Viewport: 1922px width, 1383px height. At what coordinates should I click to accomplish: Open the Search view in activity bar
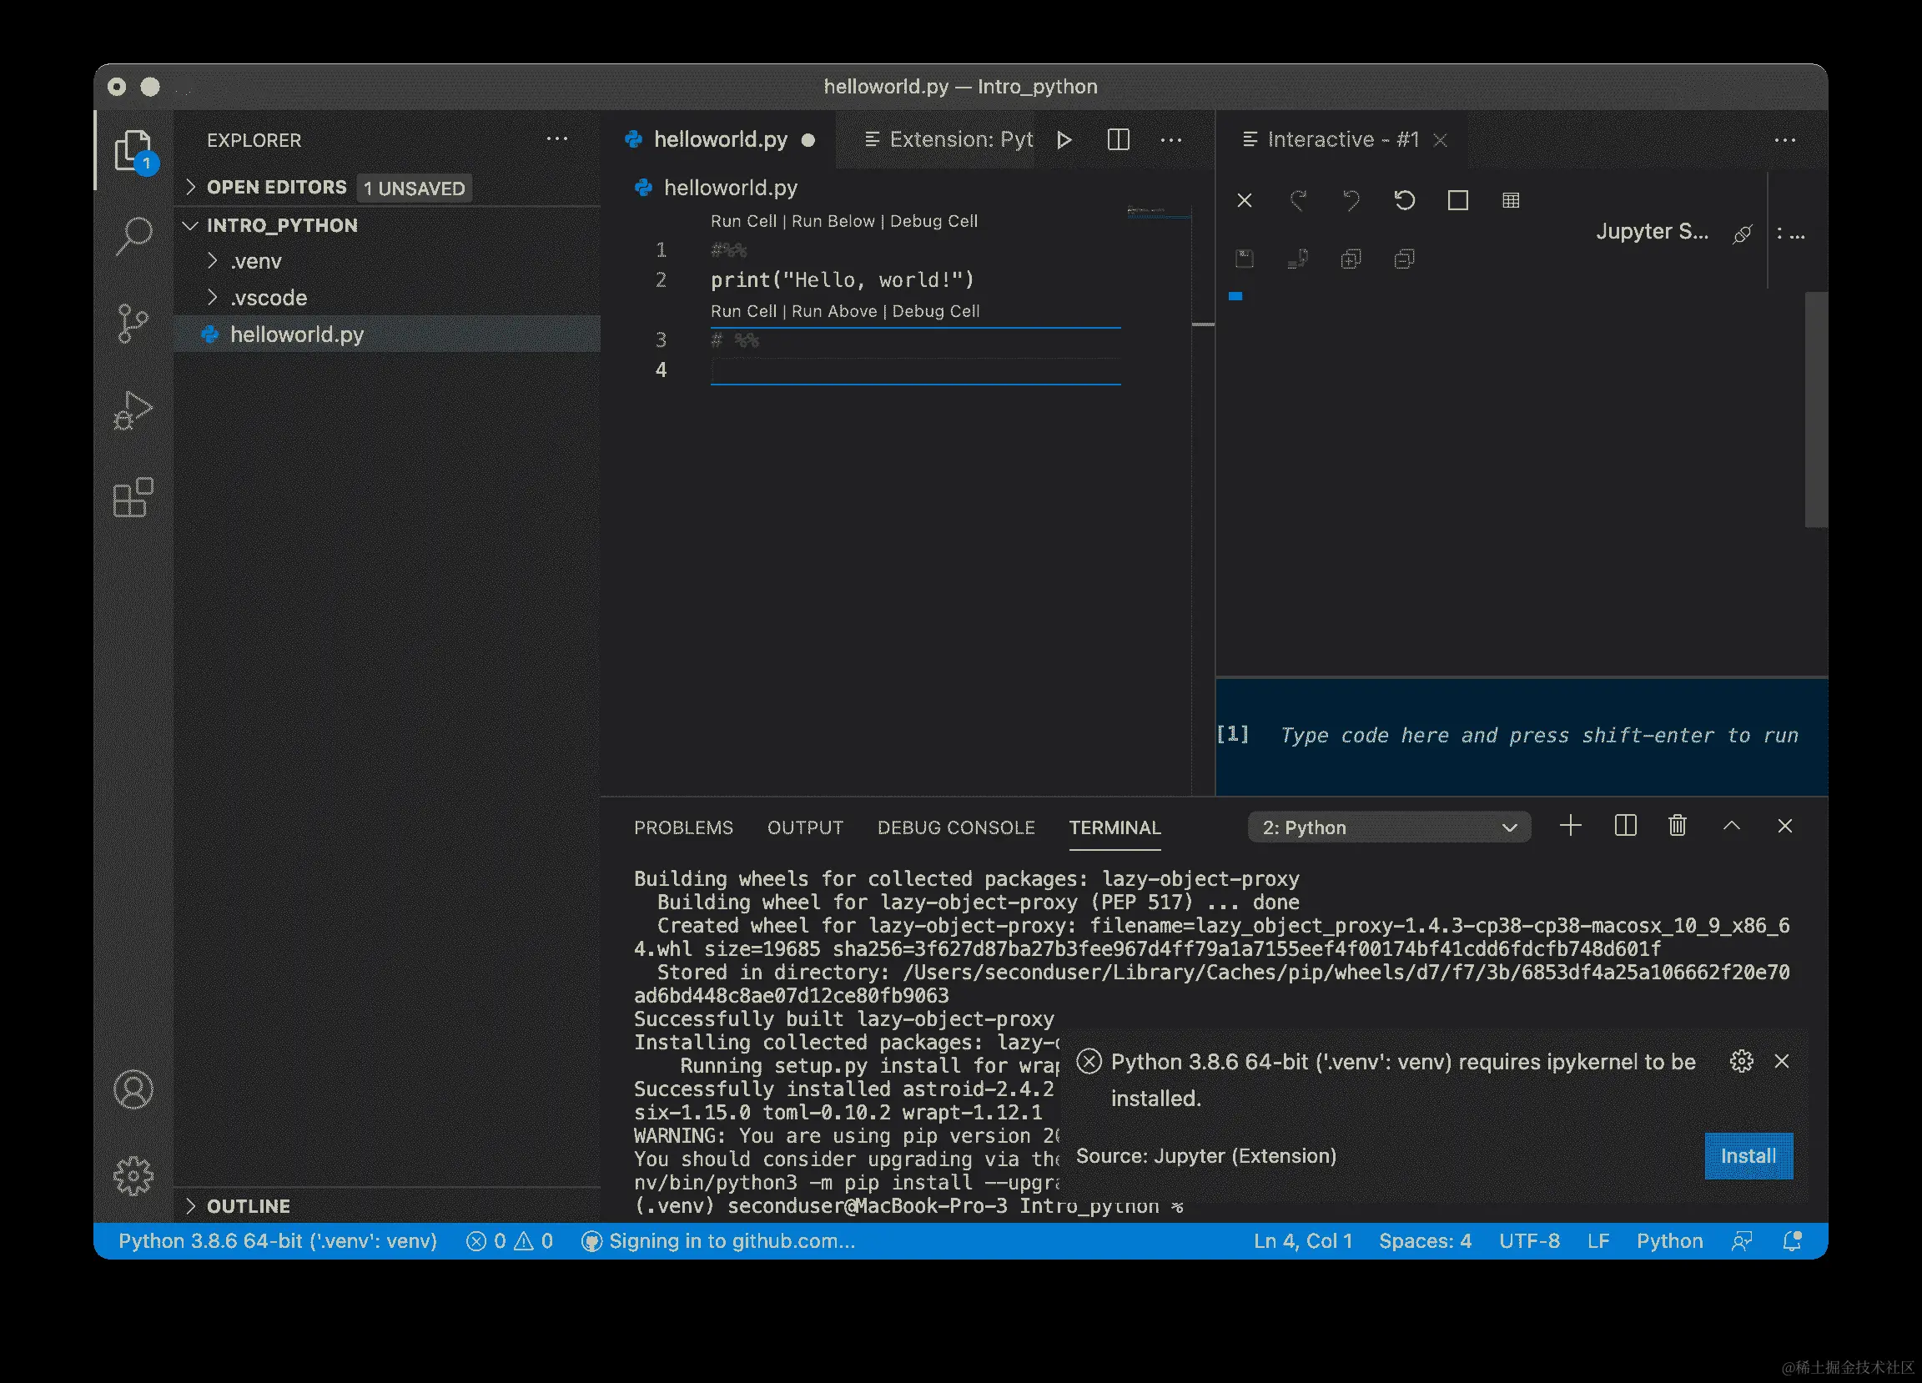point(133,234)
